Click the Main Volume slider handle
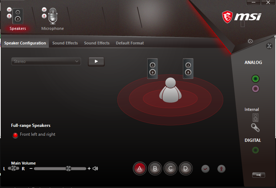The width and height of the screenshot is (276, 188). (68, 168)
